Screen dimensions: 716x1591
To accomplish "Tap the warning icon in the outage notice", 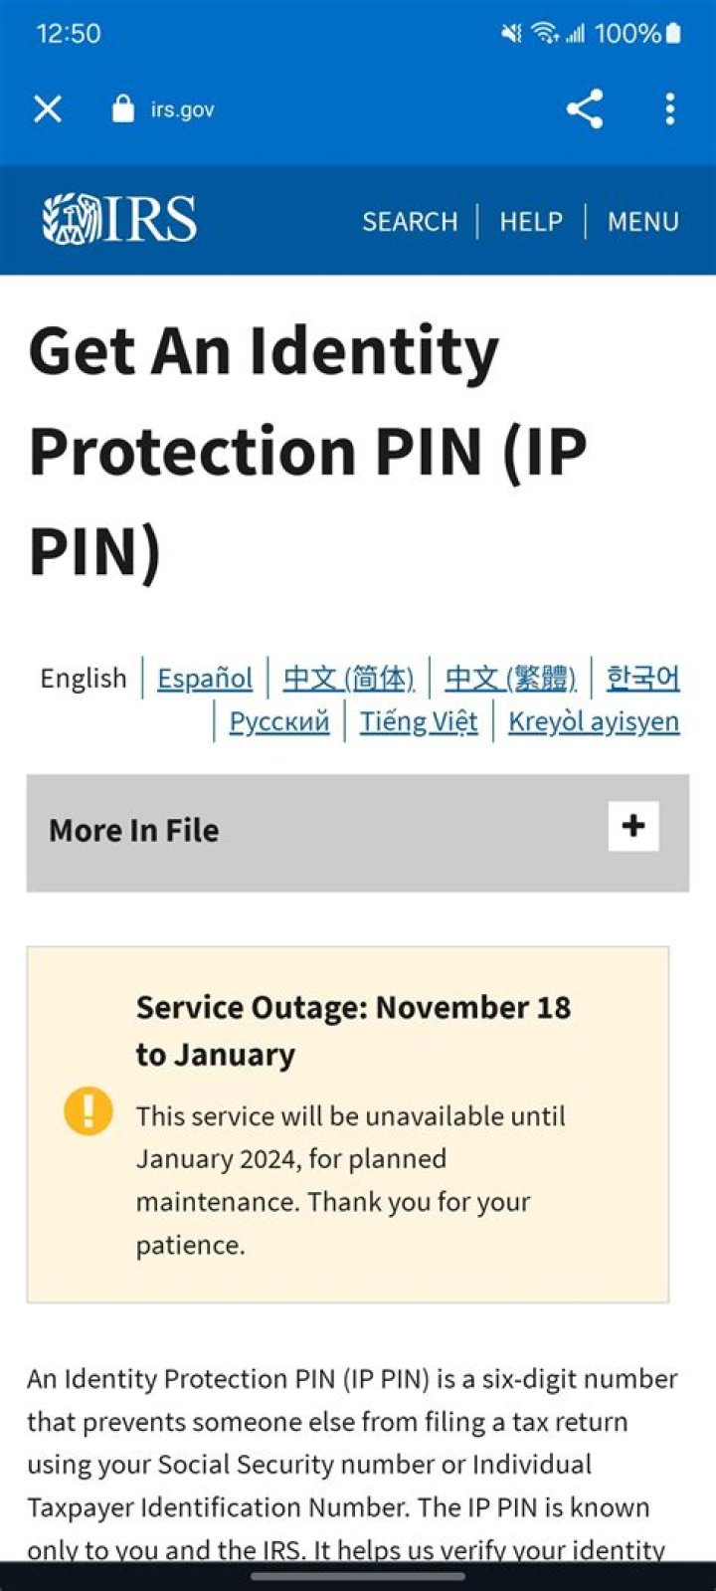I will click(x=89, y=1112).
